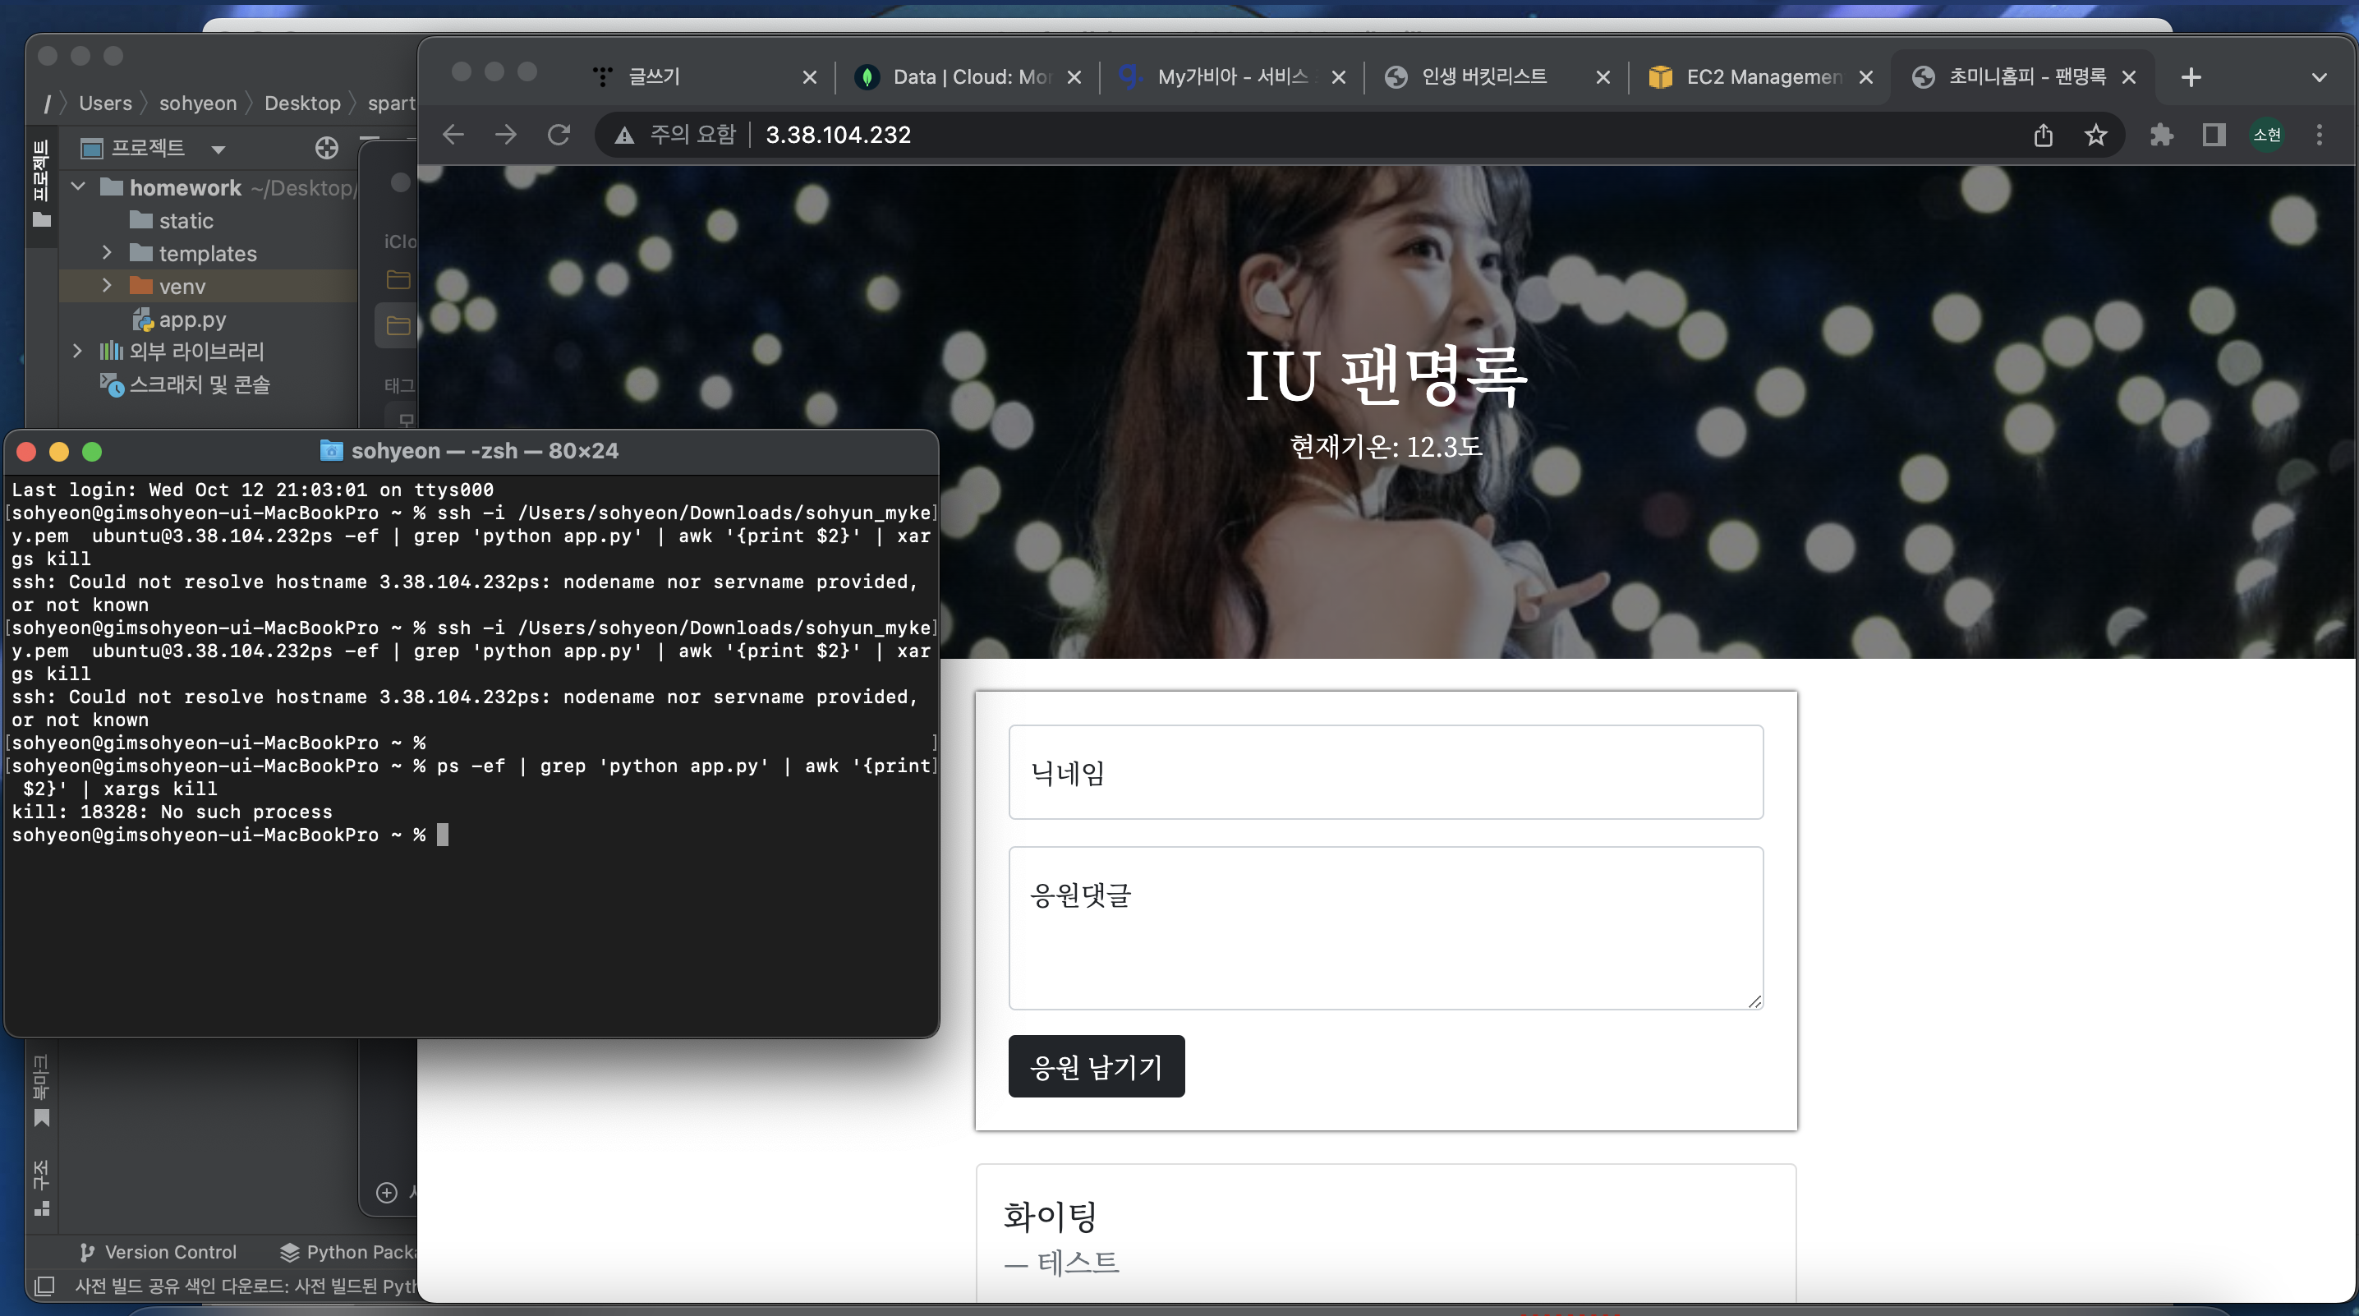Select 스크래치 및 콘솔 in project tree
Image resolution: width=2359 pixels, height=1316 pixels.
point(199,384)
